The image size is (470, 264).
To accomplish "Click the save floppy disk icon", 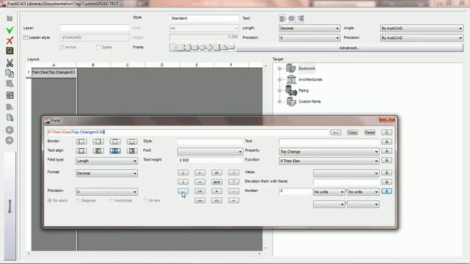I will tap(10, 51).
